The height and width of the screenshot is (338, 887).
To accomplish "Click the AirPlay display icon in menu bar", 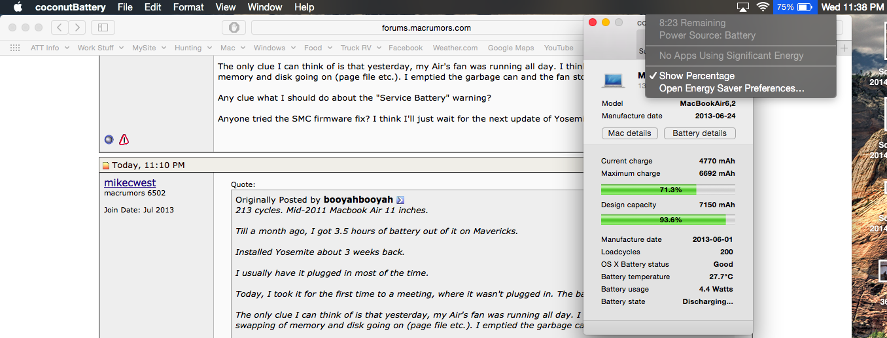I will point(742,7).
